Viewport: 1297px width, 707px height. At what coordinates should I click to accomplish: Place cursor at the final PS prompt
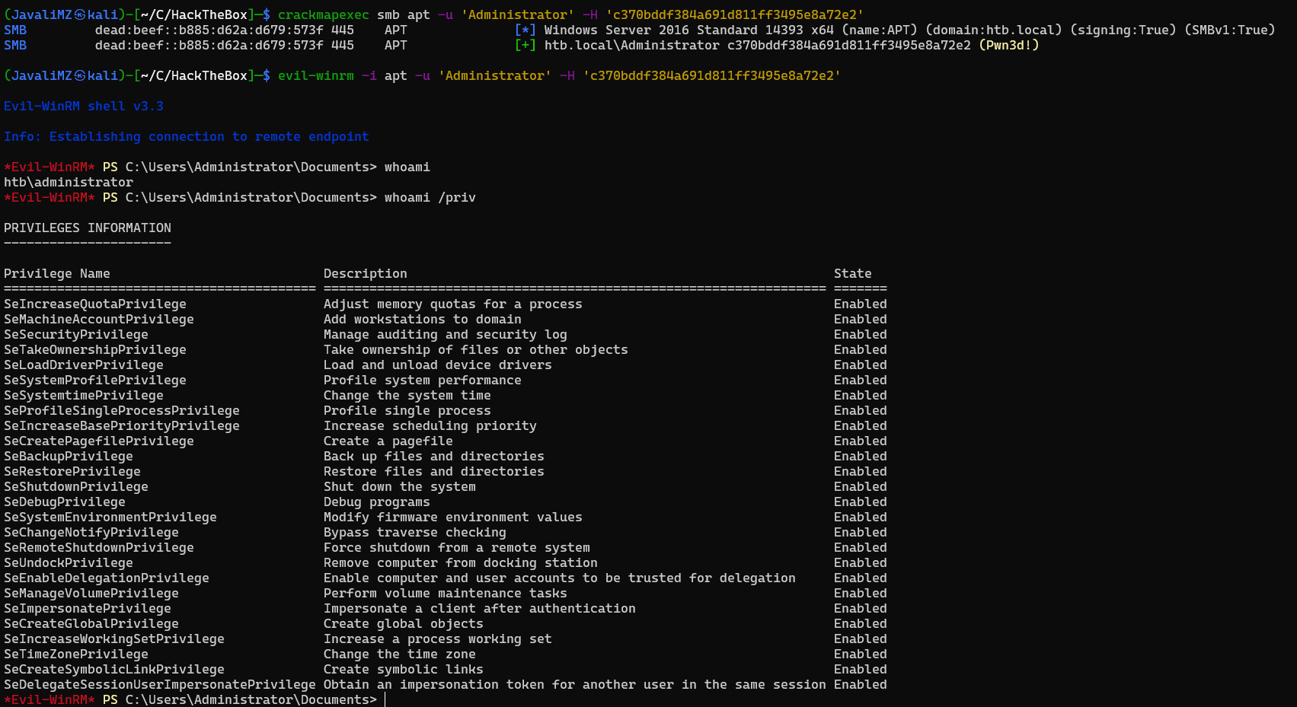[385, 699]
